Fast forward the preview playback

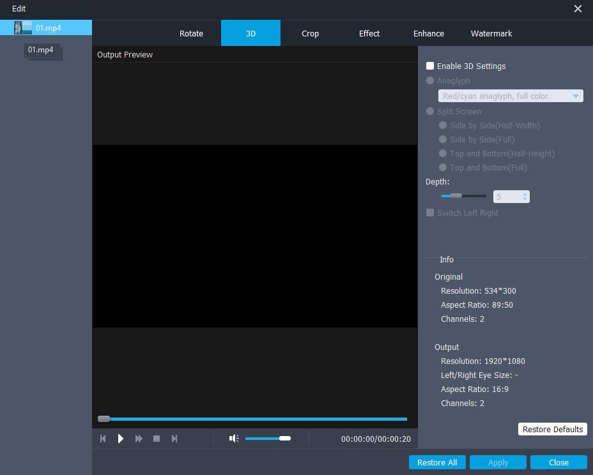139,439
